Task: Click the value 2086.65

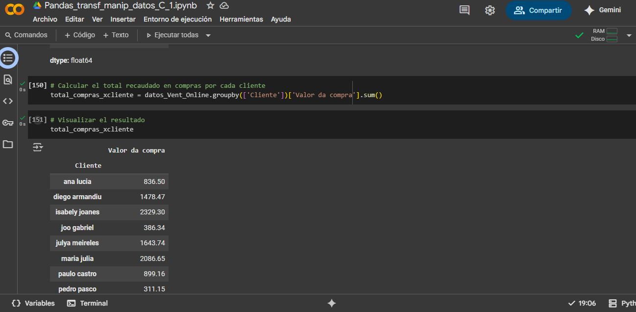Action: pyautogui.click(x=152, y=259)
